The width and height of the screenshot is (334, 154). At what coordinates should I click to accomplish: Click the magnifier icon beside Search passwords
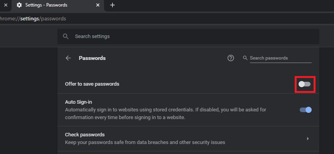click(x=245, y=58)
